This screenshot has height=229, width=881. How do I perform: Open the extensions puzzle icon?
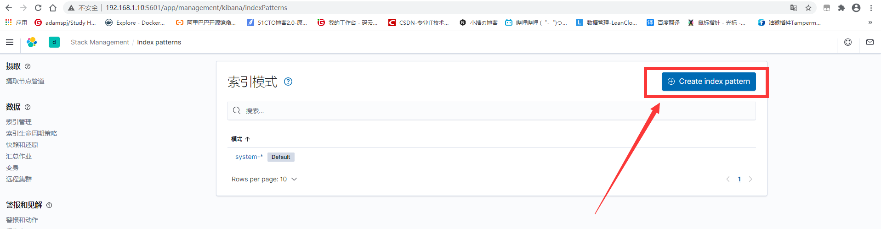(841, 8)
